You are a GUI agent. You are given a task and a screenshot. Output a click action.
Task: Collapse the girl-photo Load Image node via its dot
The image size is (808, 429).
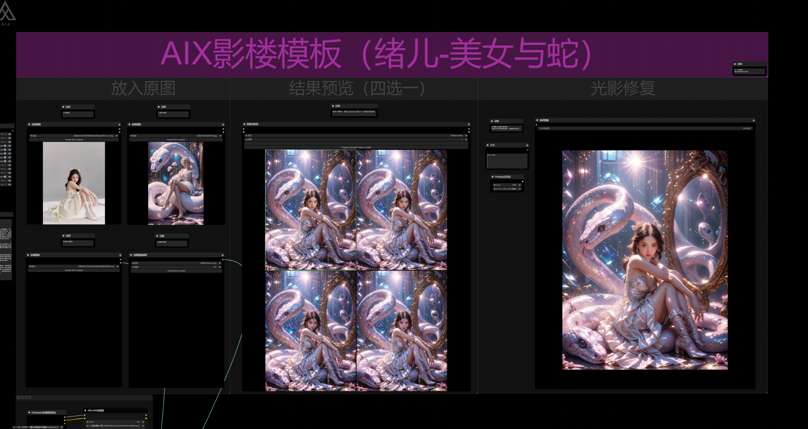pos(29,124)
